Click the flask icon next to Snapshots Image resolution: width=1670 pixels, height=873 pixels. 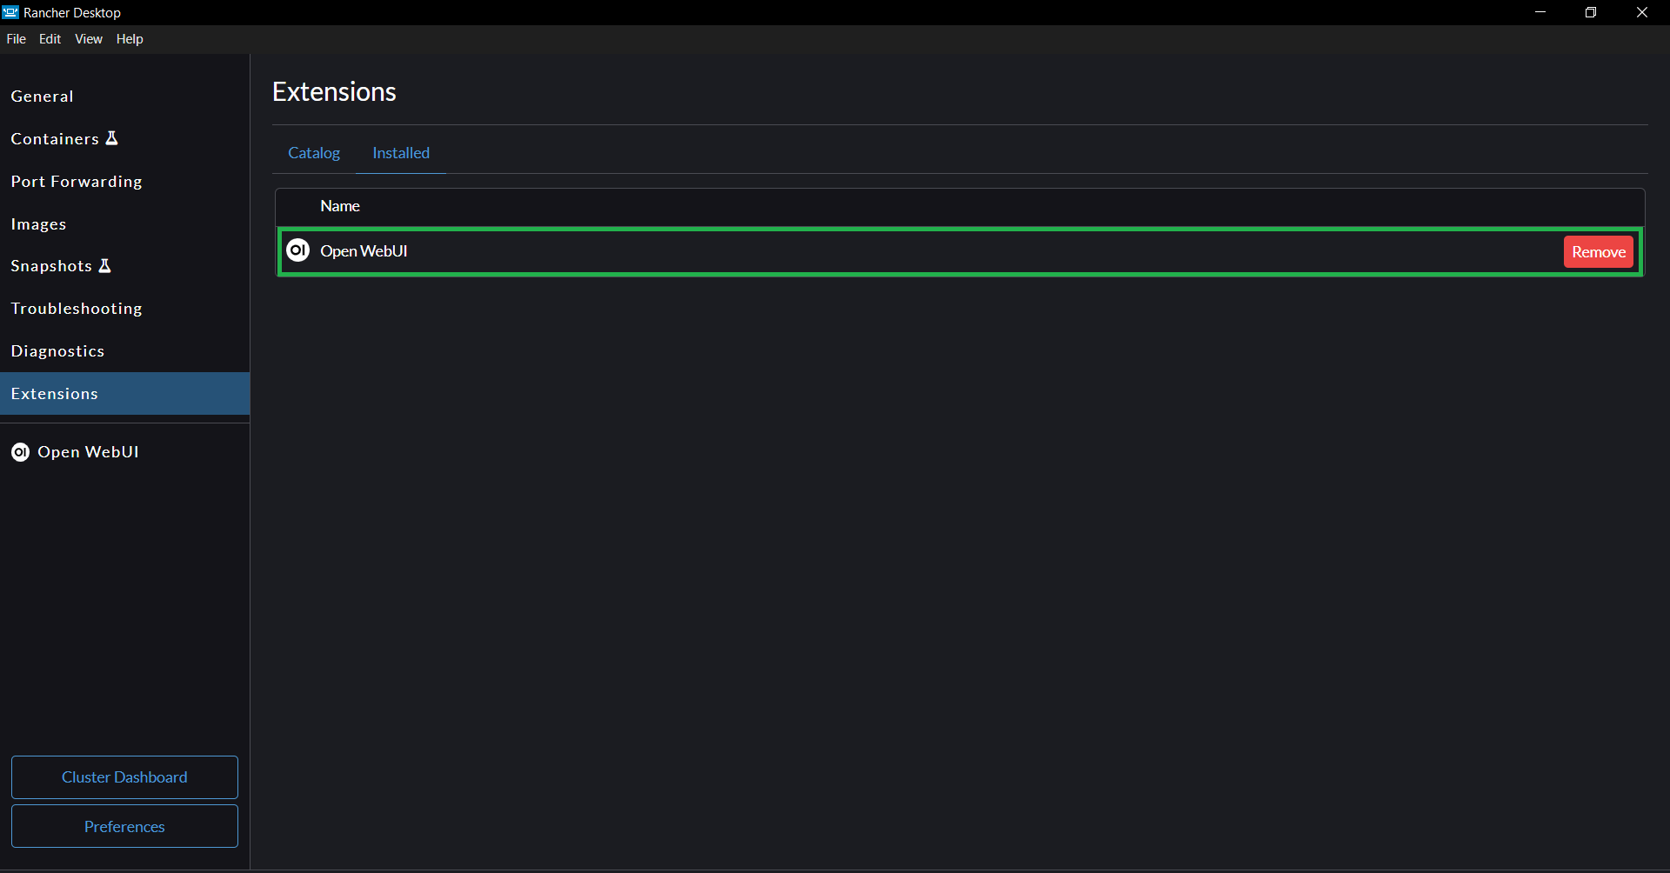pyautogui.click(x=104, y=266)
